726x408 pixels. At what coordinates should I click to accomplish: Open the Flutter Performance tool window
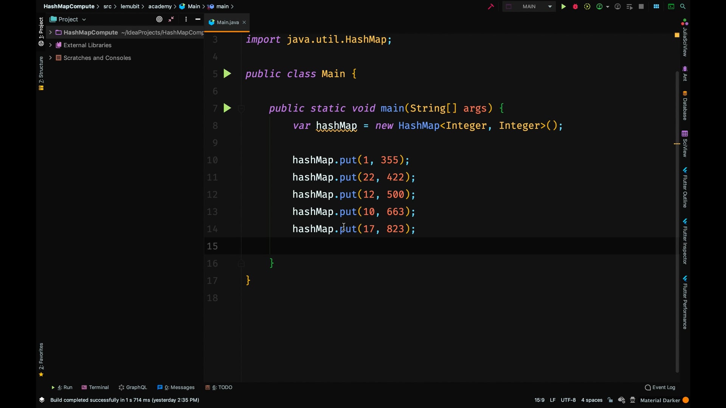coord(685,303)
